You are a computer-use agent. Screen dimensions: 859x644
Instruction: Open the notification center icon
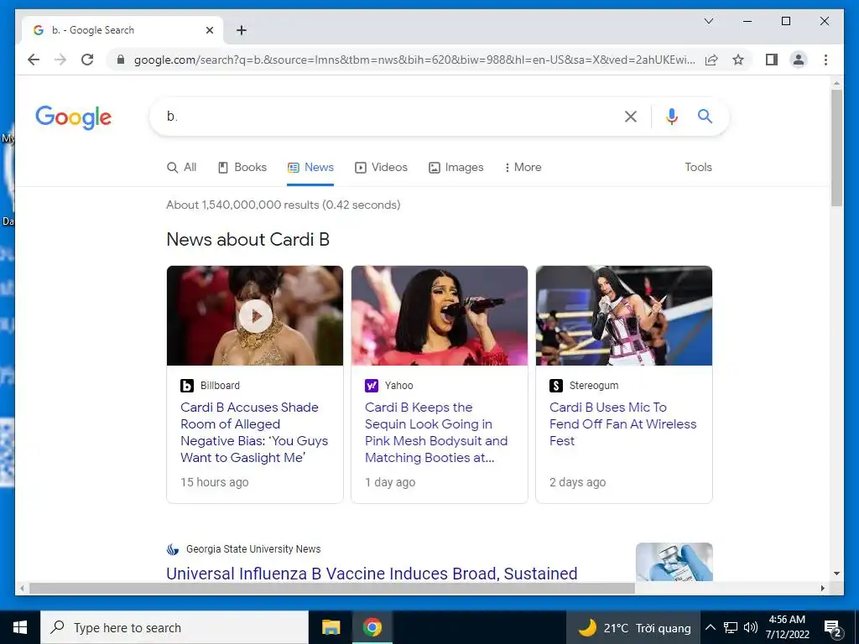click(832, 628)
